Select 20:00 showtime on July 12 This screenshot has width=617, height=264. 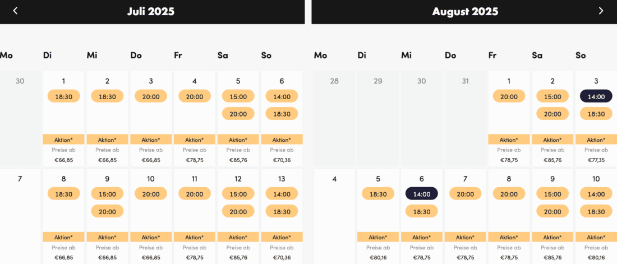tap(238, 211)
